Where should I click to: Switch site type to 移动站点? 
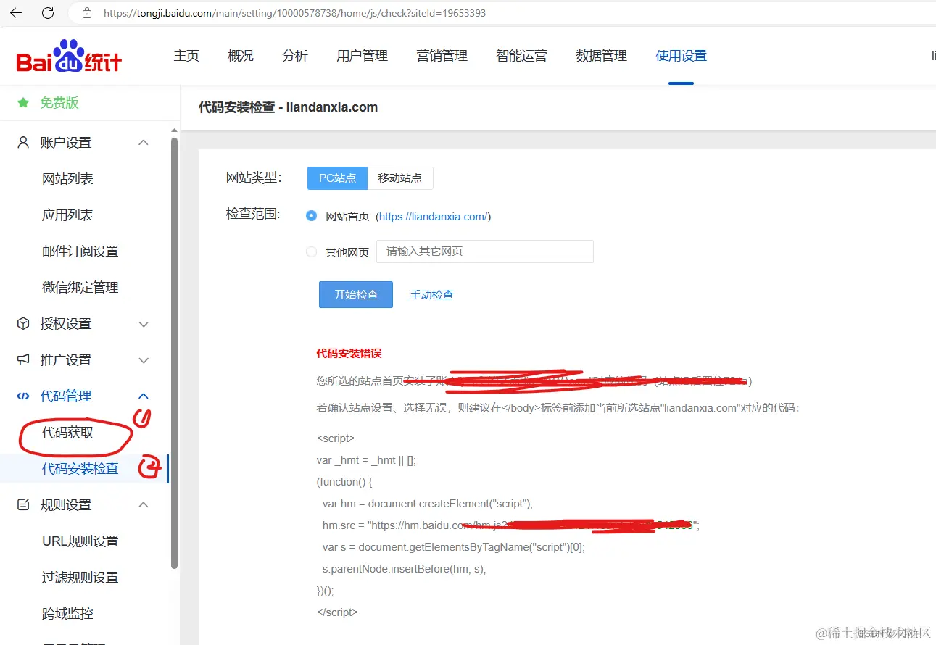400,178
